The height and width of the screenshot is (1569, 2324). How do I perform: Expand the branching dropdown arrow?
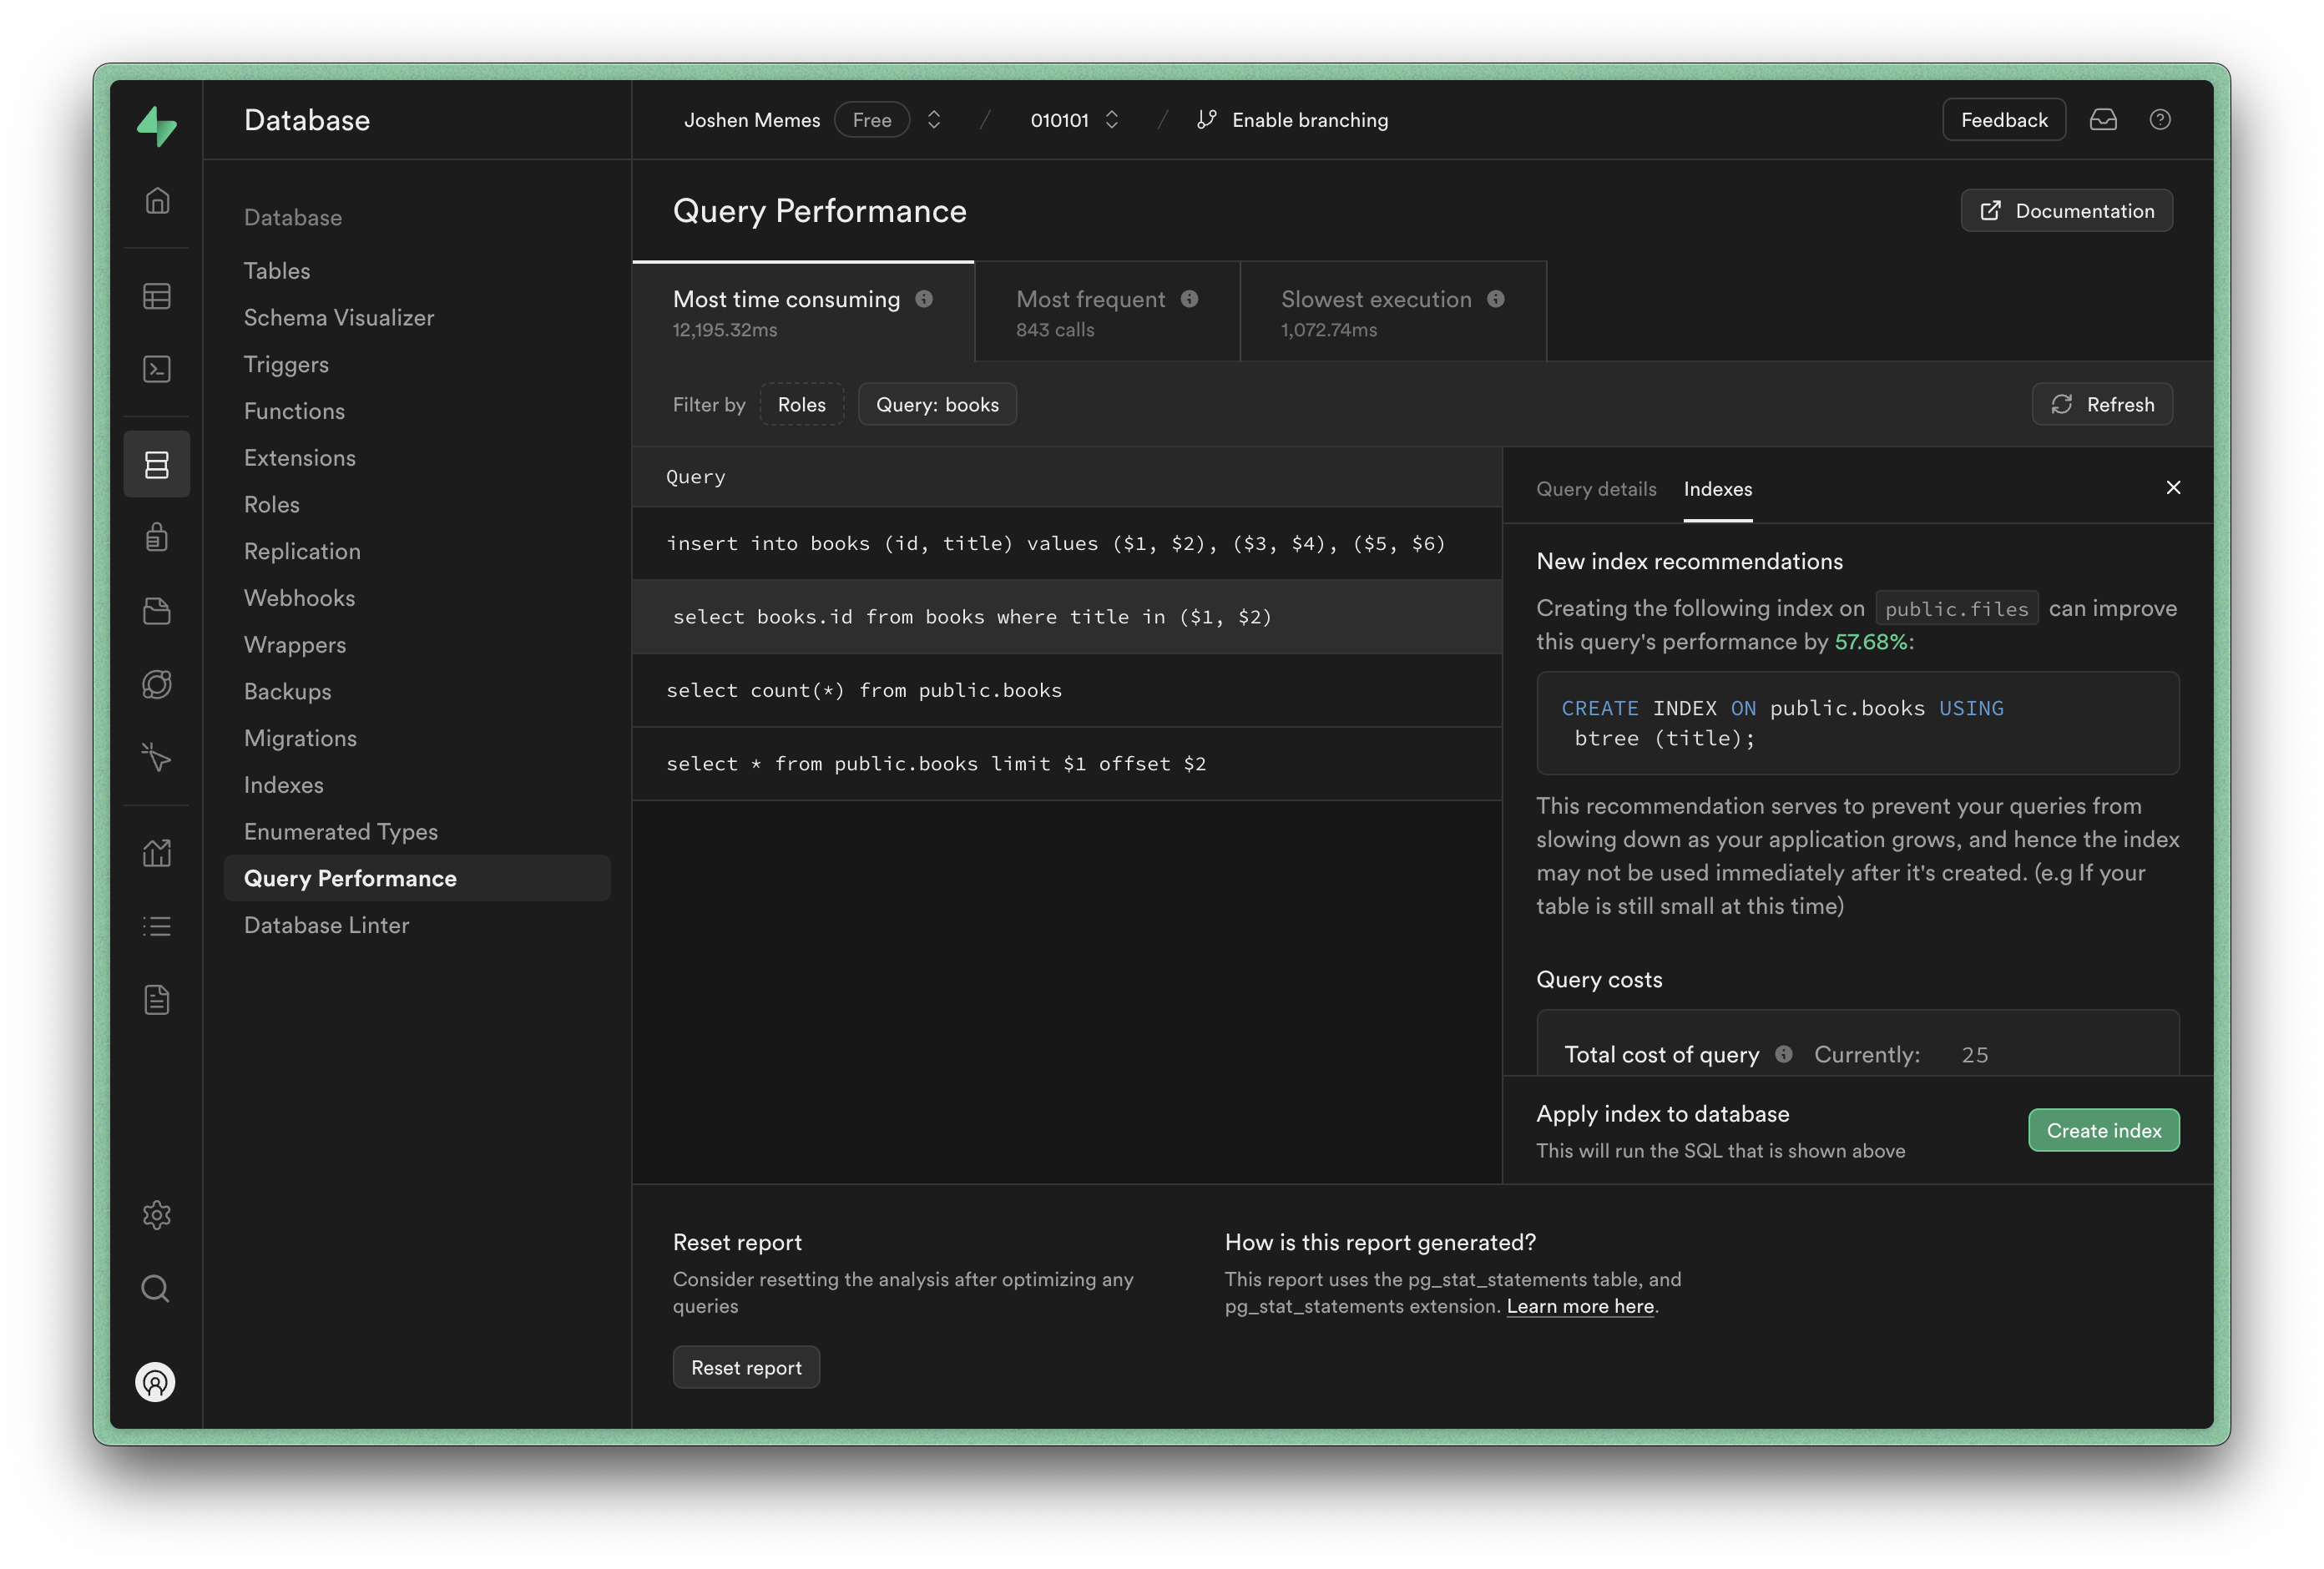[x=1110, y=119]
